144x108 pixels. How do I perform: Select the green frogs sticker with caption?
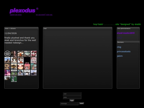point(14,73)
